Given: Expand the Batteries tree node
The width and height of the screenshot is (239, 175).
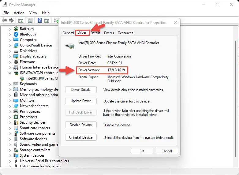Looking at the screenshot, I should (x=10, y=29).
